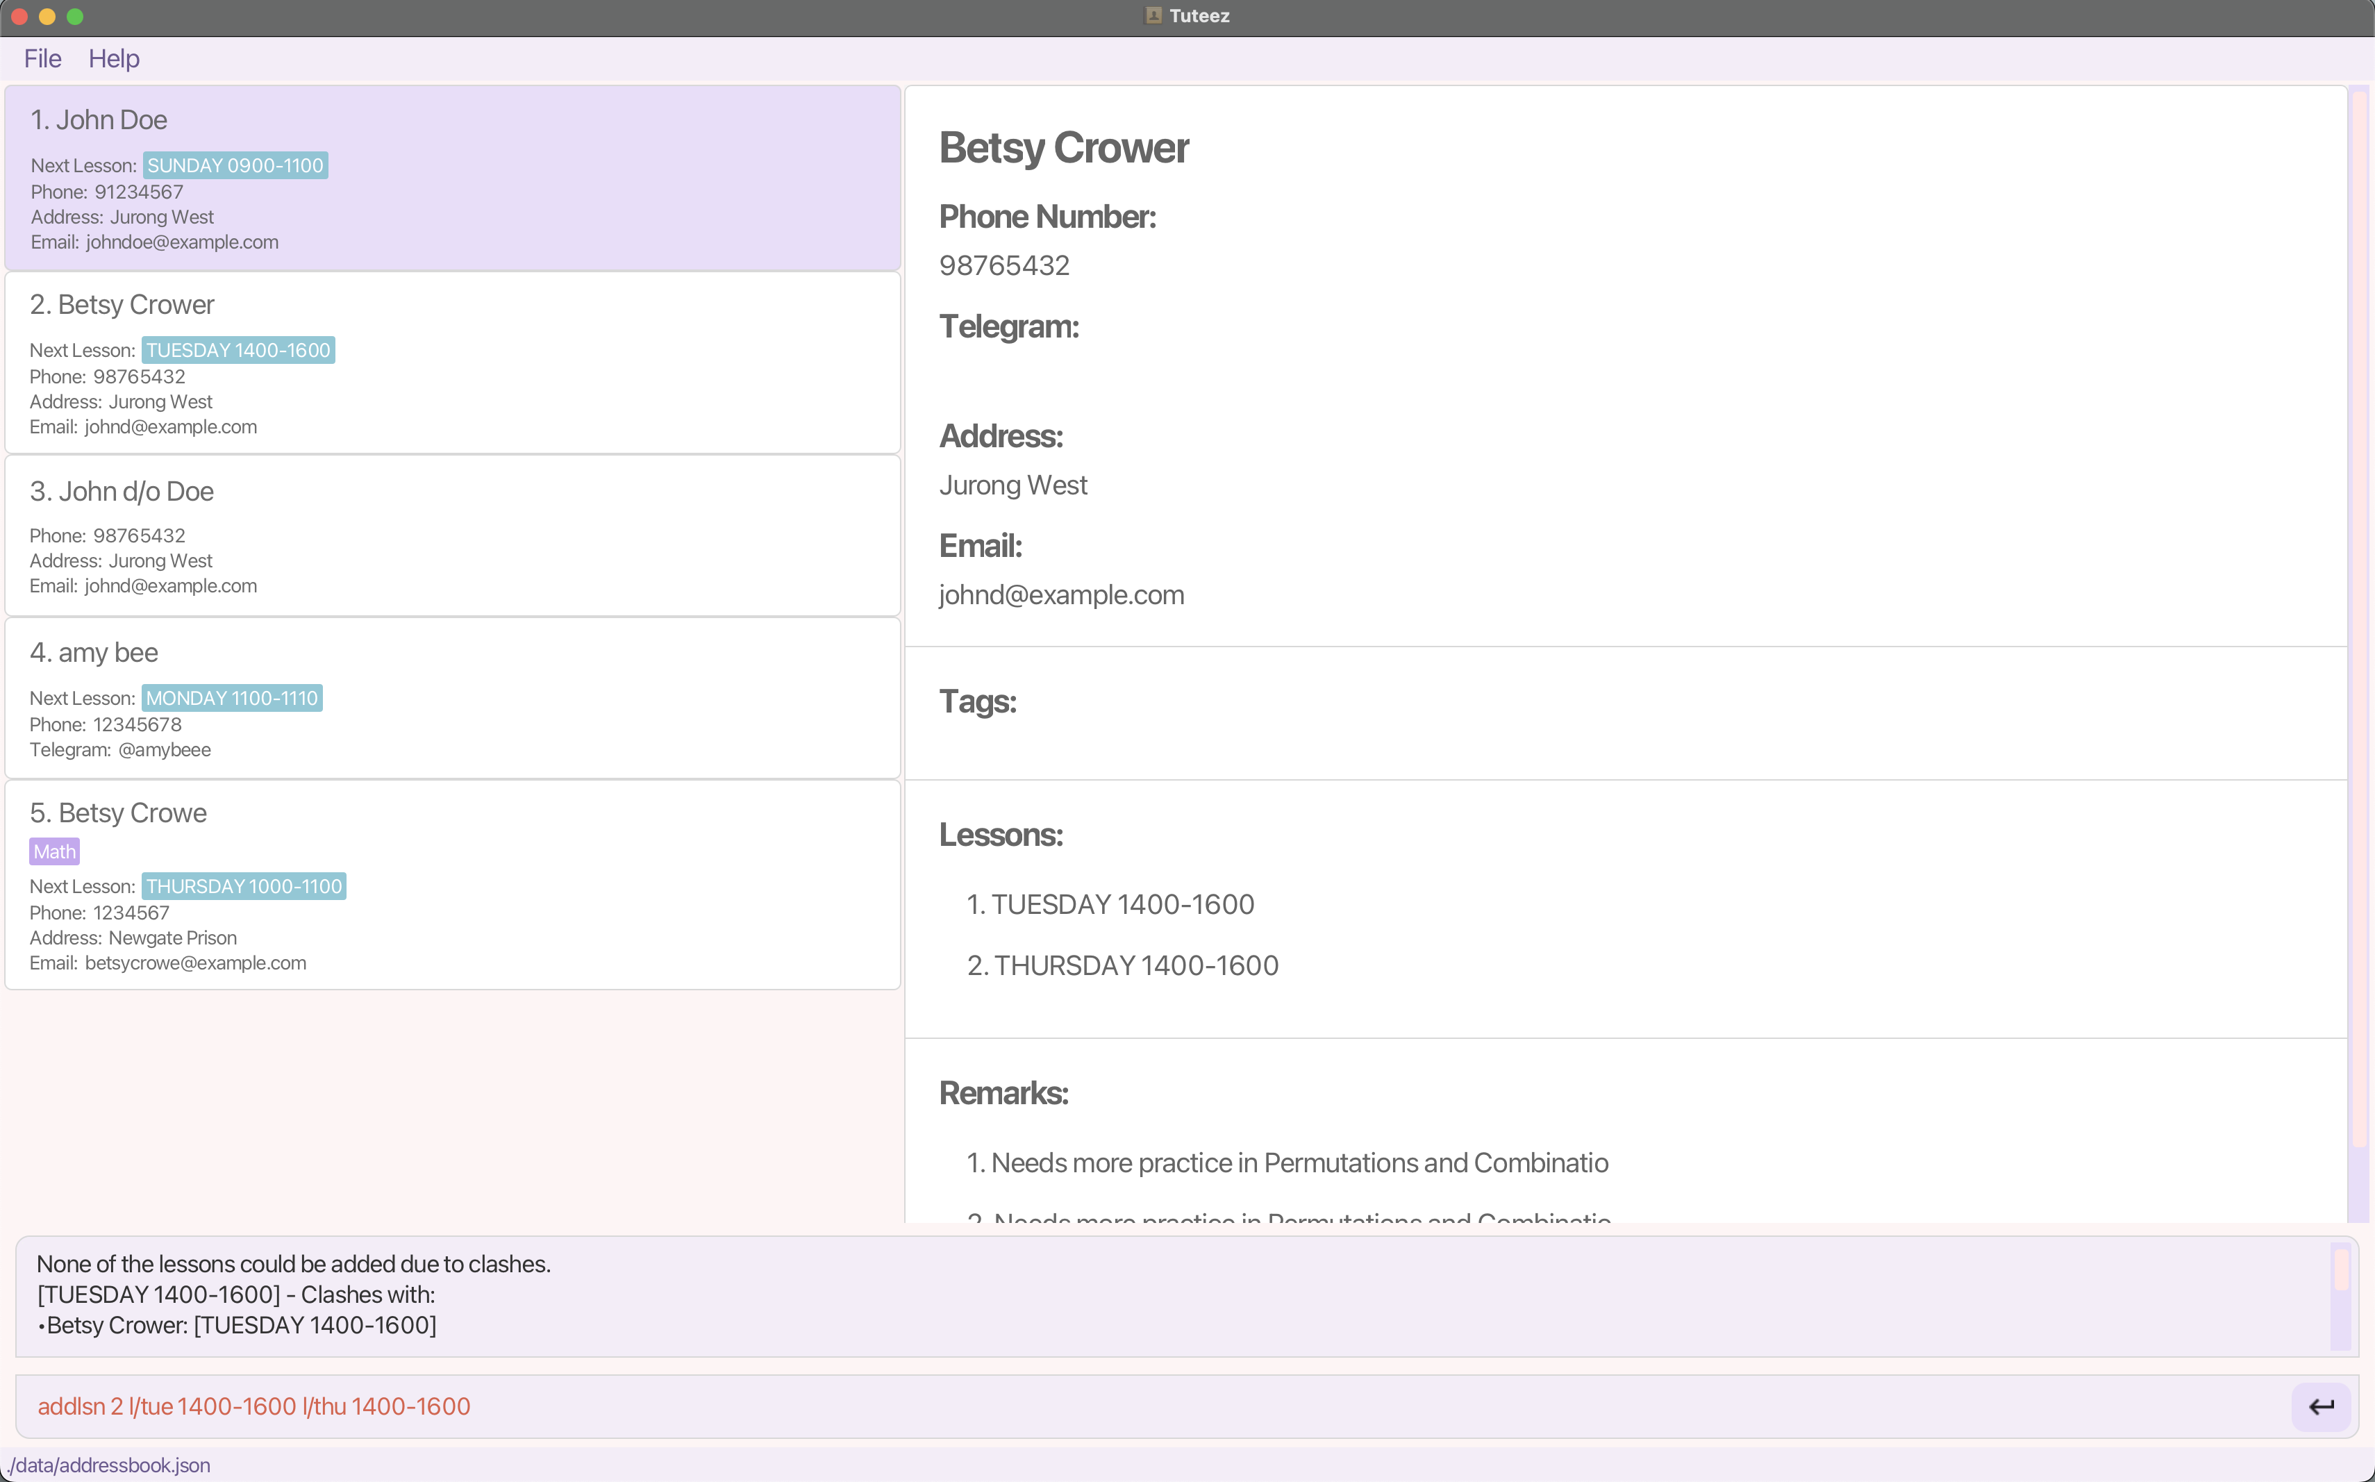Image resolution: width=2375 pixels, height=1482 pixels.
Task: Click the addlsn command input field
Action: [x=1147, y=1406]
